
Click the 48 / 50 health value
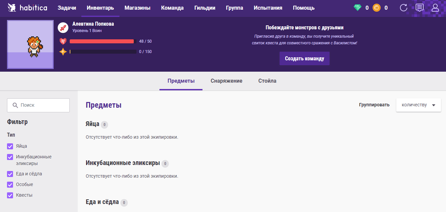coord(145,41)
